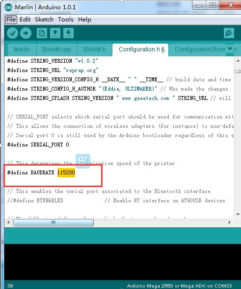Expand the tab list dropdown arrow

[230, 49]
